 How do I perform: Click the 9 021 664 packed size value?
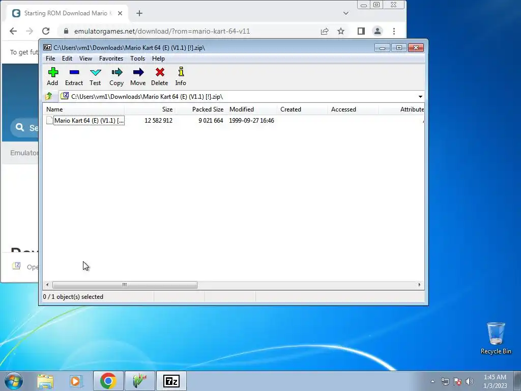tap(211, 121)
